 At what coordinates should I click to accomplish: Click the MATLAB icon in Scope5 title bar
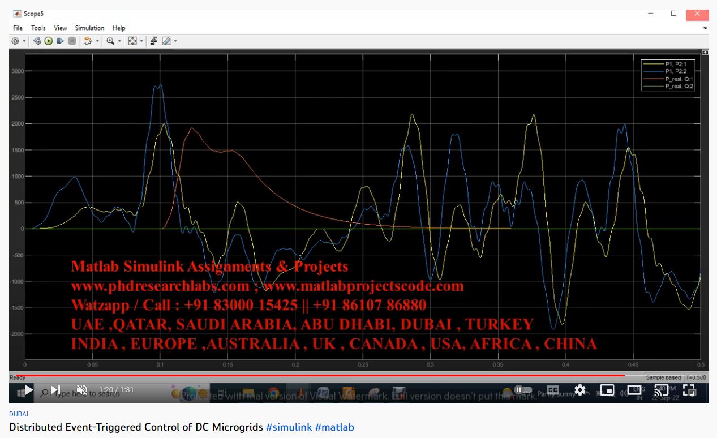(17, 13)
